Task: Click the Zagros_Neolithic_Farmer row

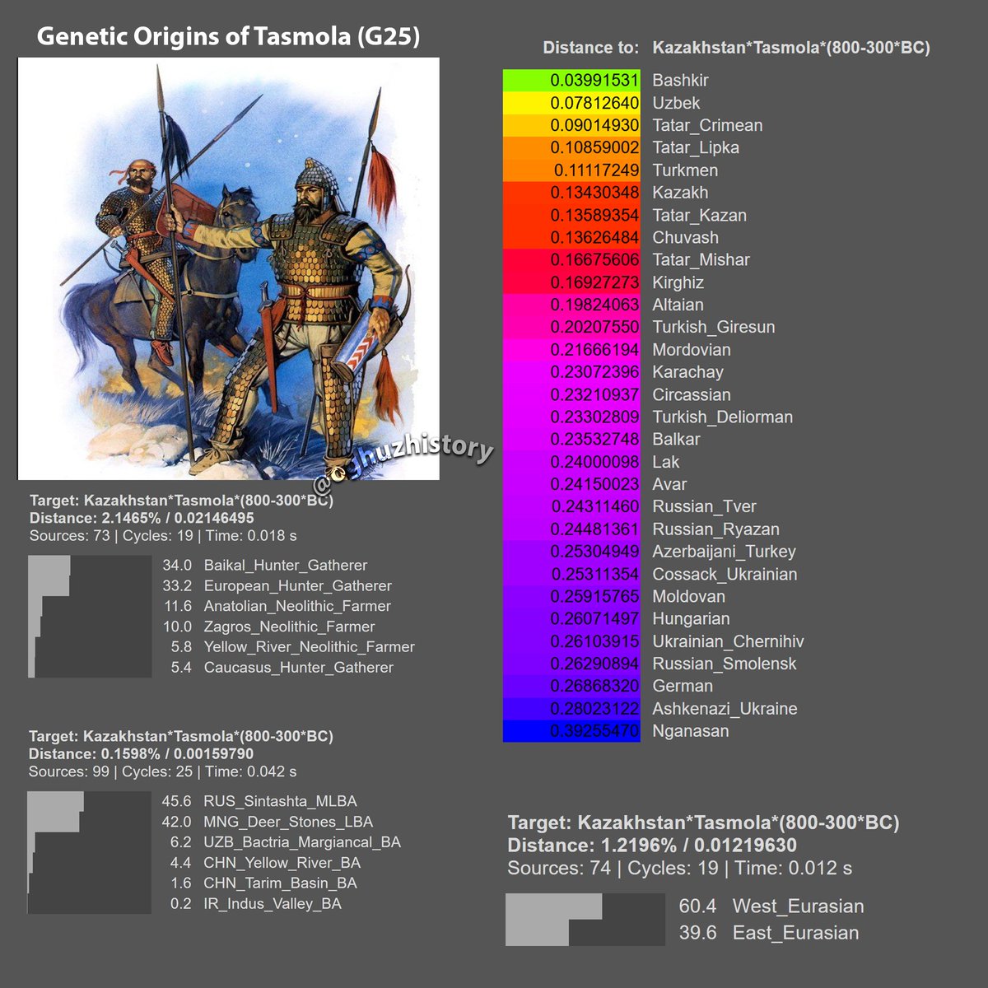Action: point(268,627)
